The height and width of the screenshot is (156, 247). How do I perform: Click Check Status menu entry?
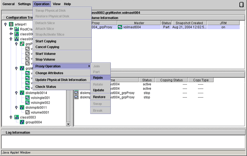[x=46, y=87]
